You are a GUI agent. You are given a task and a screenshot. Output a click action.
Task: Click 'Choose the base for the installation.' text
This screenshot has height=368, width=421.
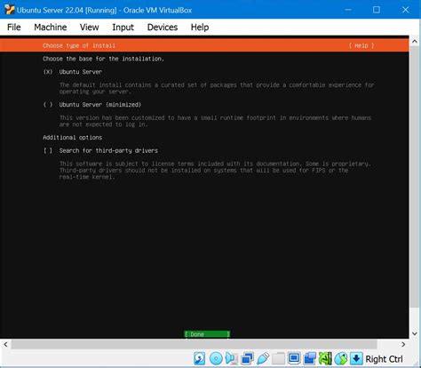tap(103, 59)
